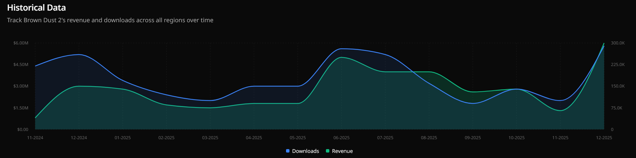The height and width of the screenshot is (158, 636).
Task: Click the green Revenue legend swatch
Action: click(x=328, y=151)
